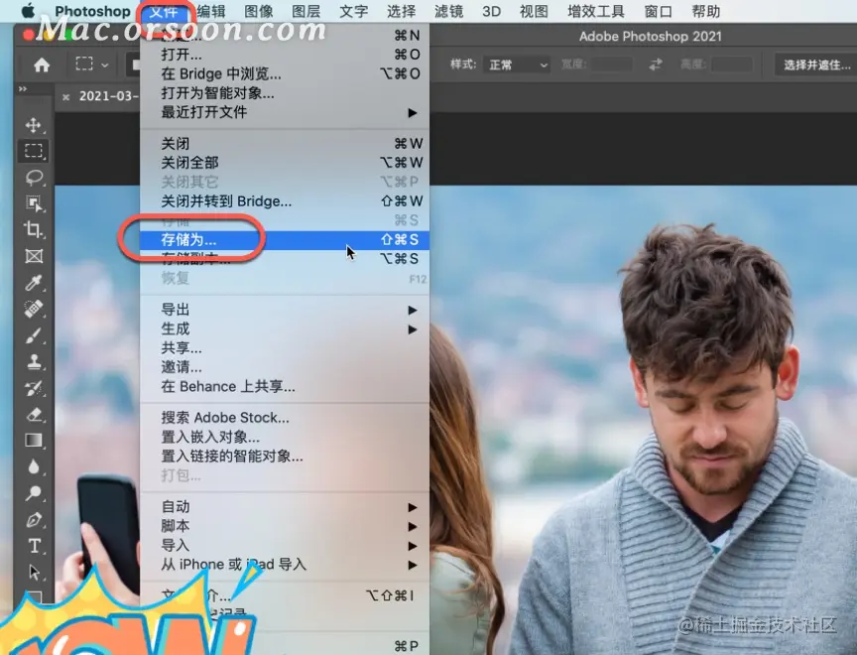This screenshot has width=857, height=655.
Task: Expand the 自动 submenu
Action: click(285, 507)
